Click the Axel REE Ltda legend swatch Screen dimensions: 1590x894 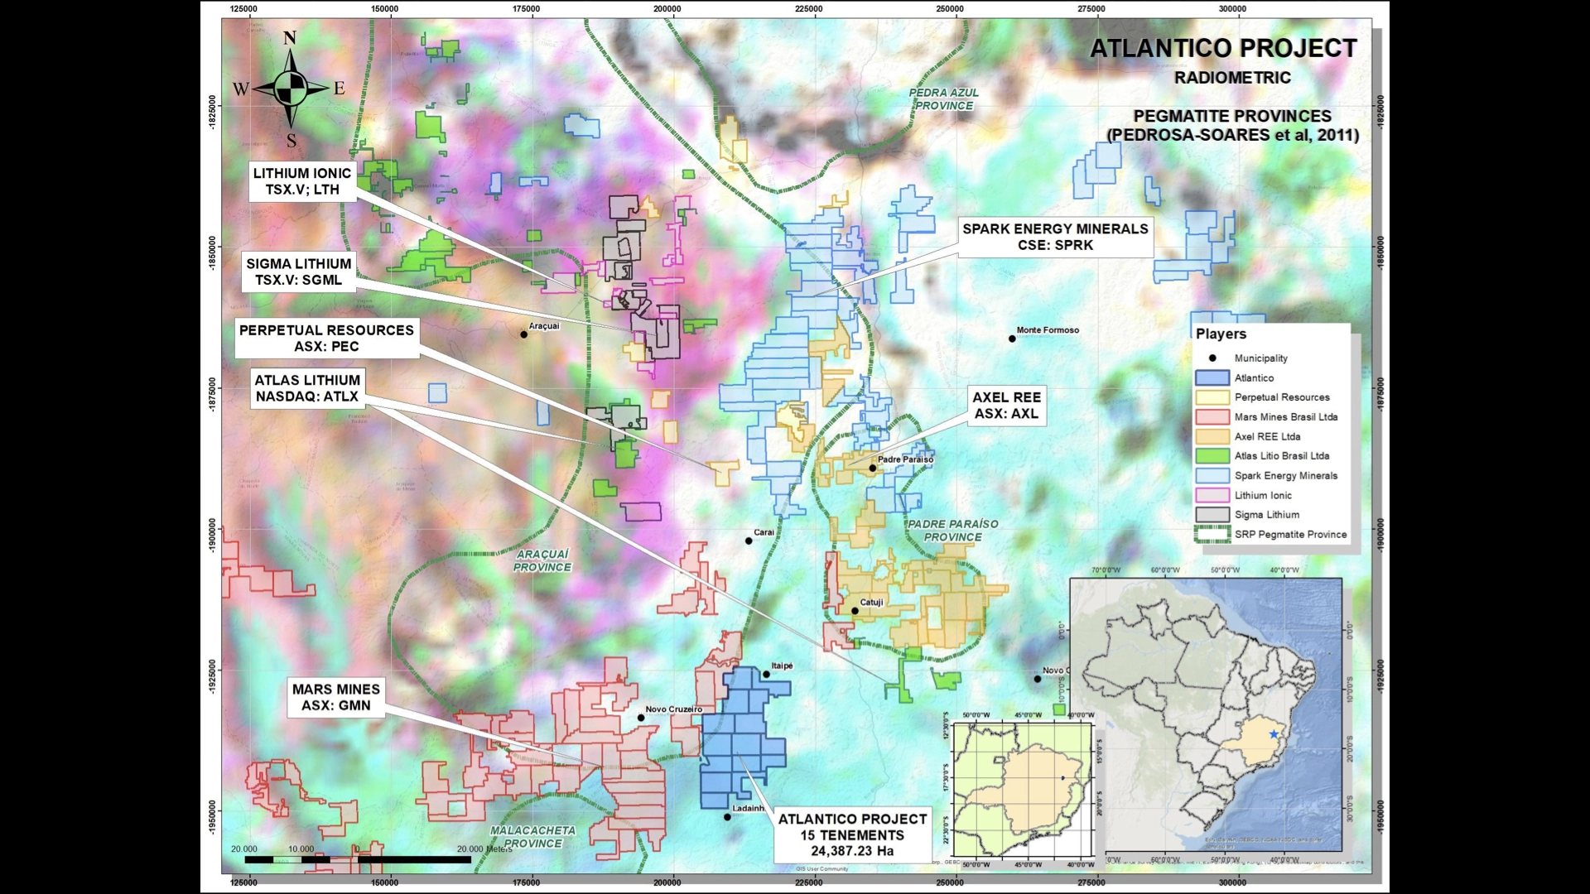tap(1212, 436)
